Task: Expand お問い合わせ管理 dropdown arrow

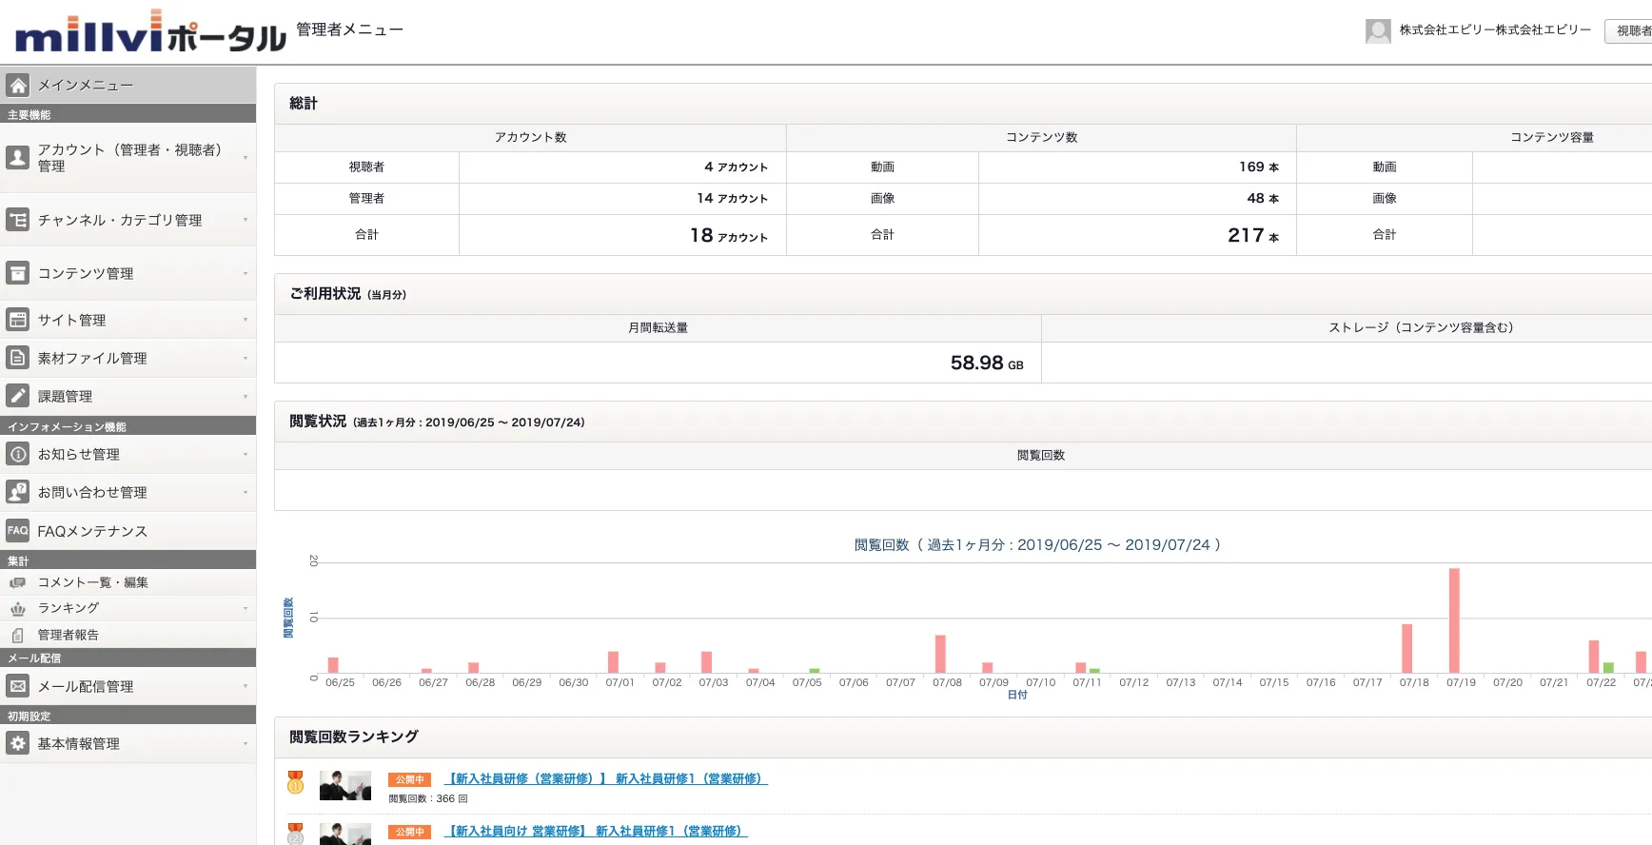Action: 246,493
